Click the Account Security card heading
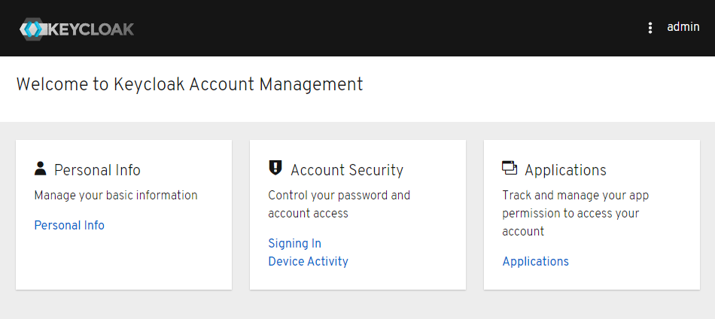This screenshot has height=319, width=715. 347,170
